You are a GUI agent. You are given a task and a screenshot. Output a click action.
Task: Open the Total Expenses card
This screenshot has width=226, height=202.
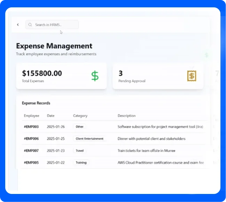tap(61, 76)
